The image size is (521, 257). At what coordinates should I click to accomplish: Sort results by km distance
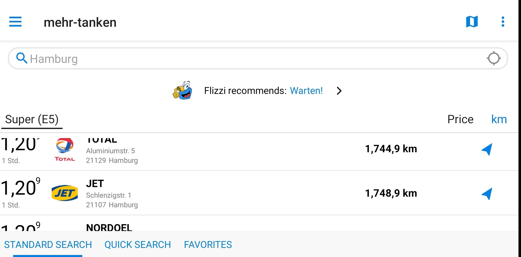pyautogui.click(x=499, y=119)
